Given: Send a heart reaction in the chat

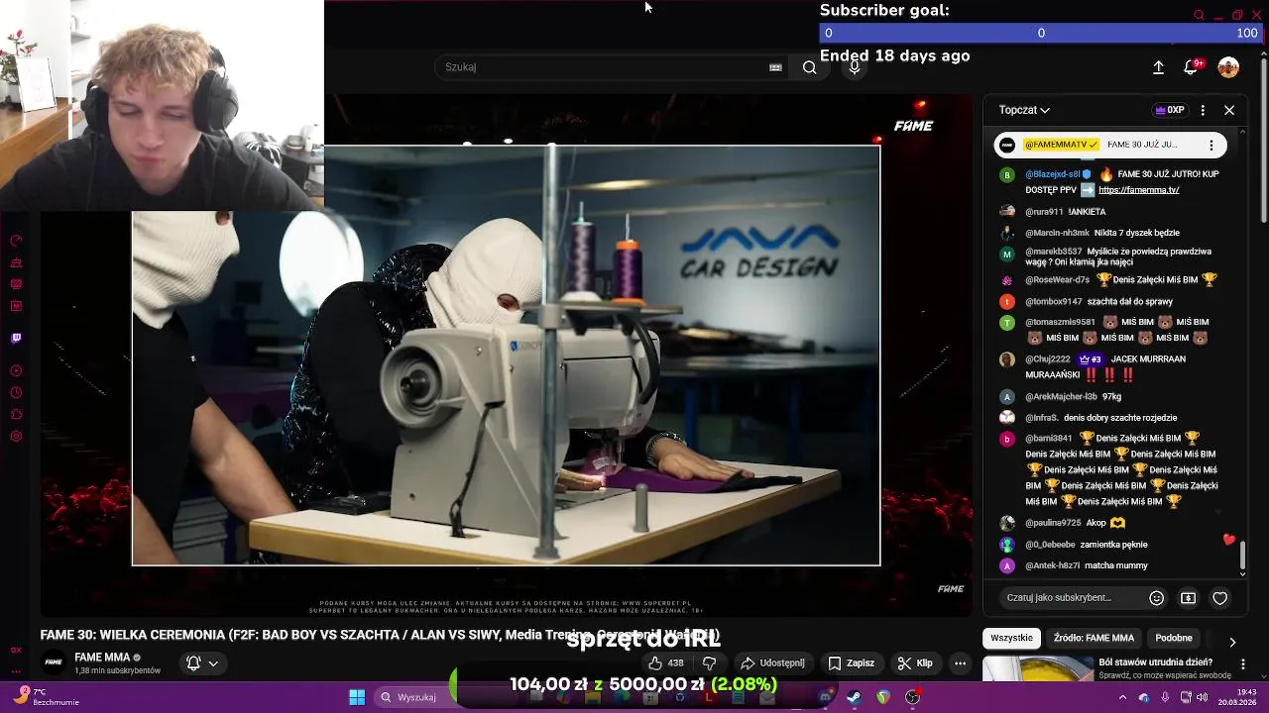Looking at the screenshot, I should [x=1220, y=598].
